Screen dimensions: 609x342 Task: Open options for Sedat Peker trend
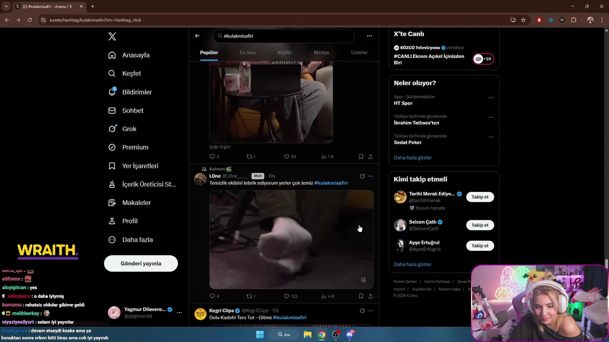[491, 137]
